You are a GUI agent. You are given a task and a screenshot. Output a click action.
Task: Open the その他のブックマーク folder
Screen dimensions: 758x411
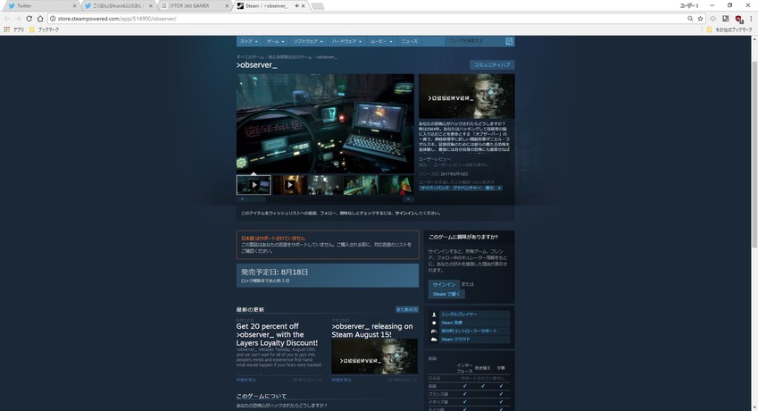[729, 29]
